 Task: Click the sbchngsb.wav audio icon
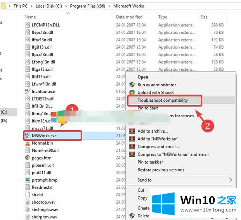[28, 209]
